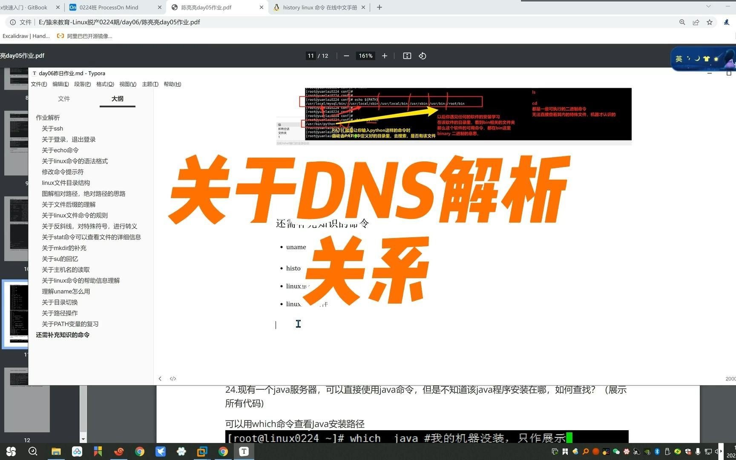Screen dimensions: 736x460
Task: Open Baidu Netdisk from taskbar
Action: [x=77, y=451]
